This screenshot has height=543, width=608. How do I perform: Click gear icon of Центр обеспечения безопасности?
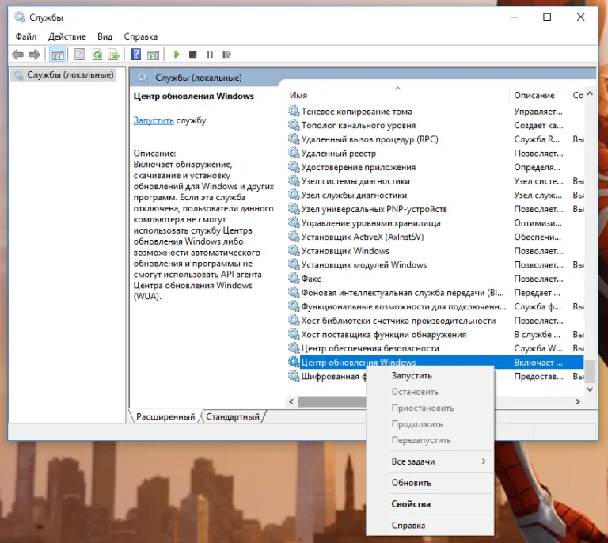(x=294, y=348)
